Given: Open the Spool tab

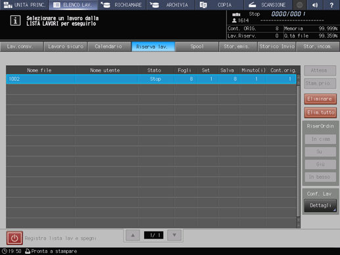Looking at the screenshot, I should pyautogui.click(x=197, y=47).
